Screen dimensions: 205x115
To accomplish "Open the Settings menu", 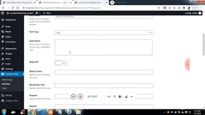I will pyautogui.click(x=9, y=69).
